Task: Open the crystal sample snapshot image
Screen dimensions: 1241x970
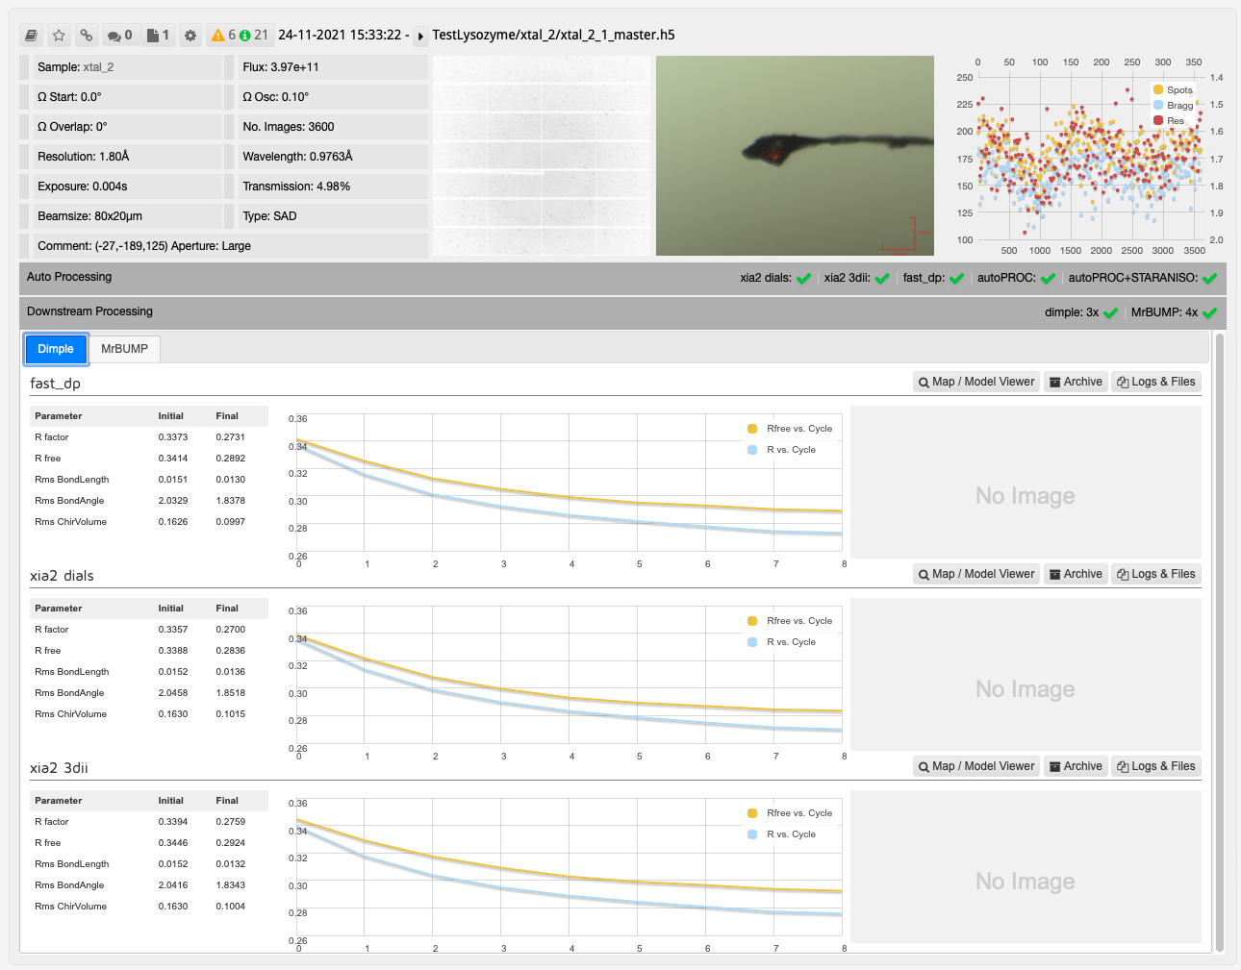Action: coord(795,156)
